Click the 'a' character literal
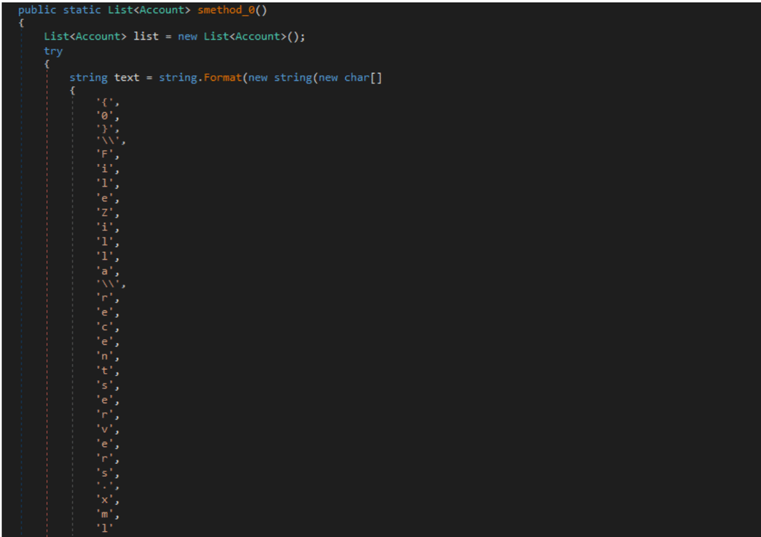Image resolution: width=761 pixels, height=537 pixels. click(105, 271)
